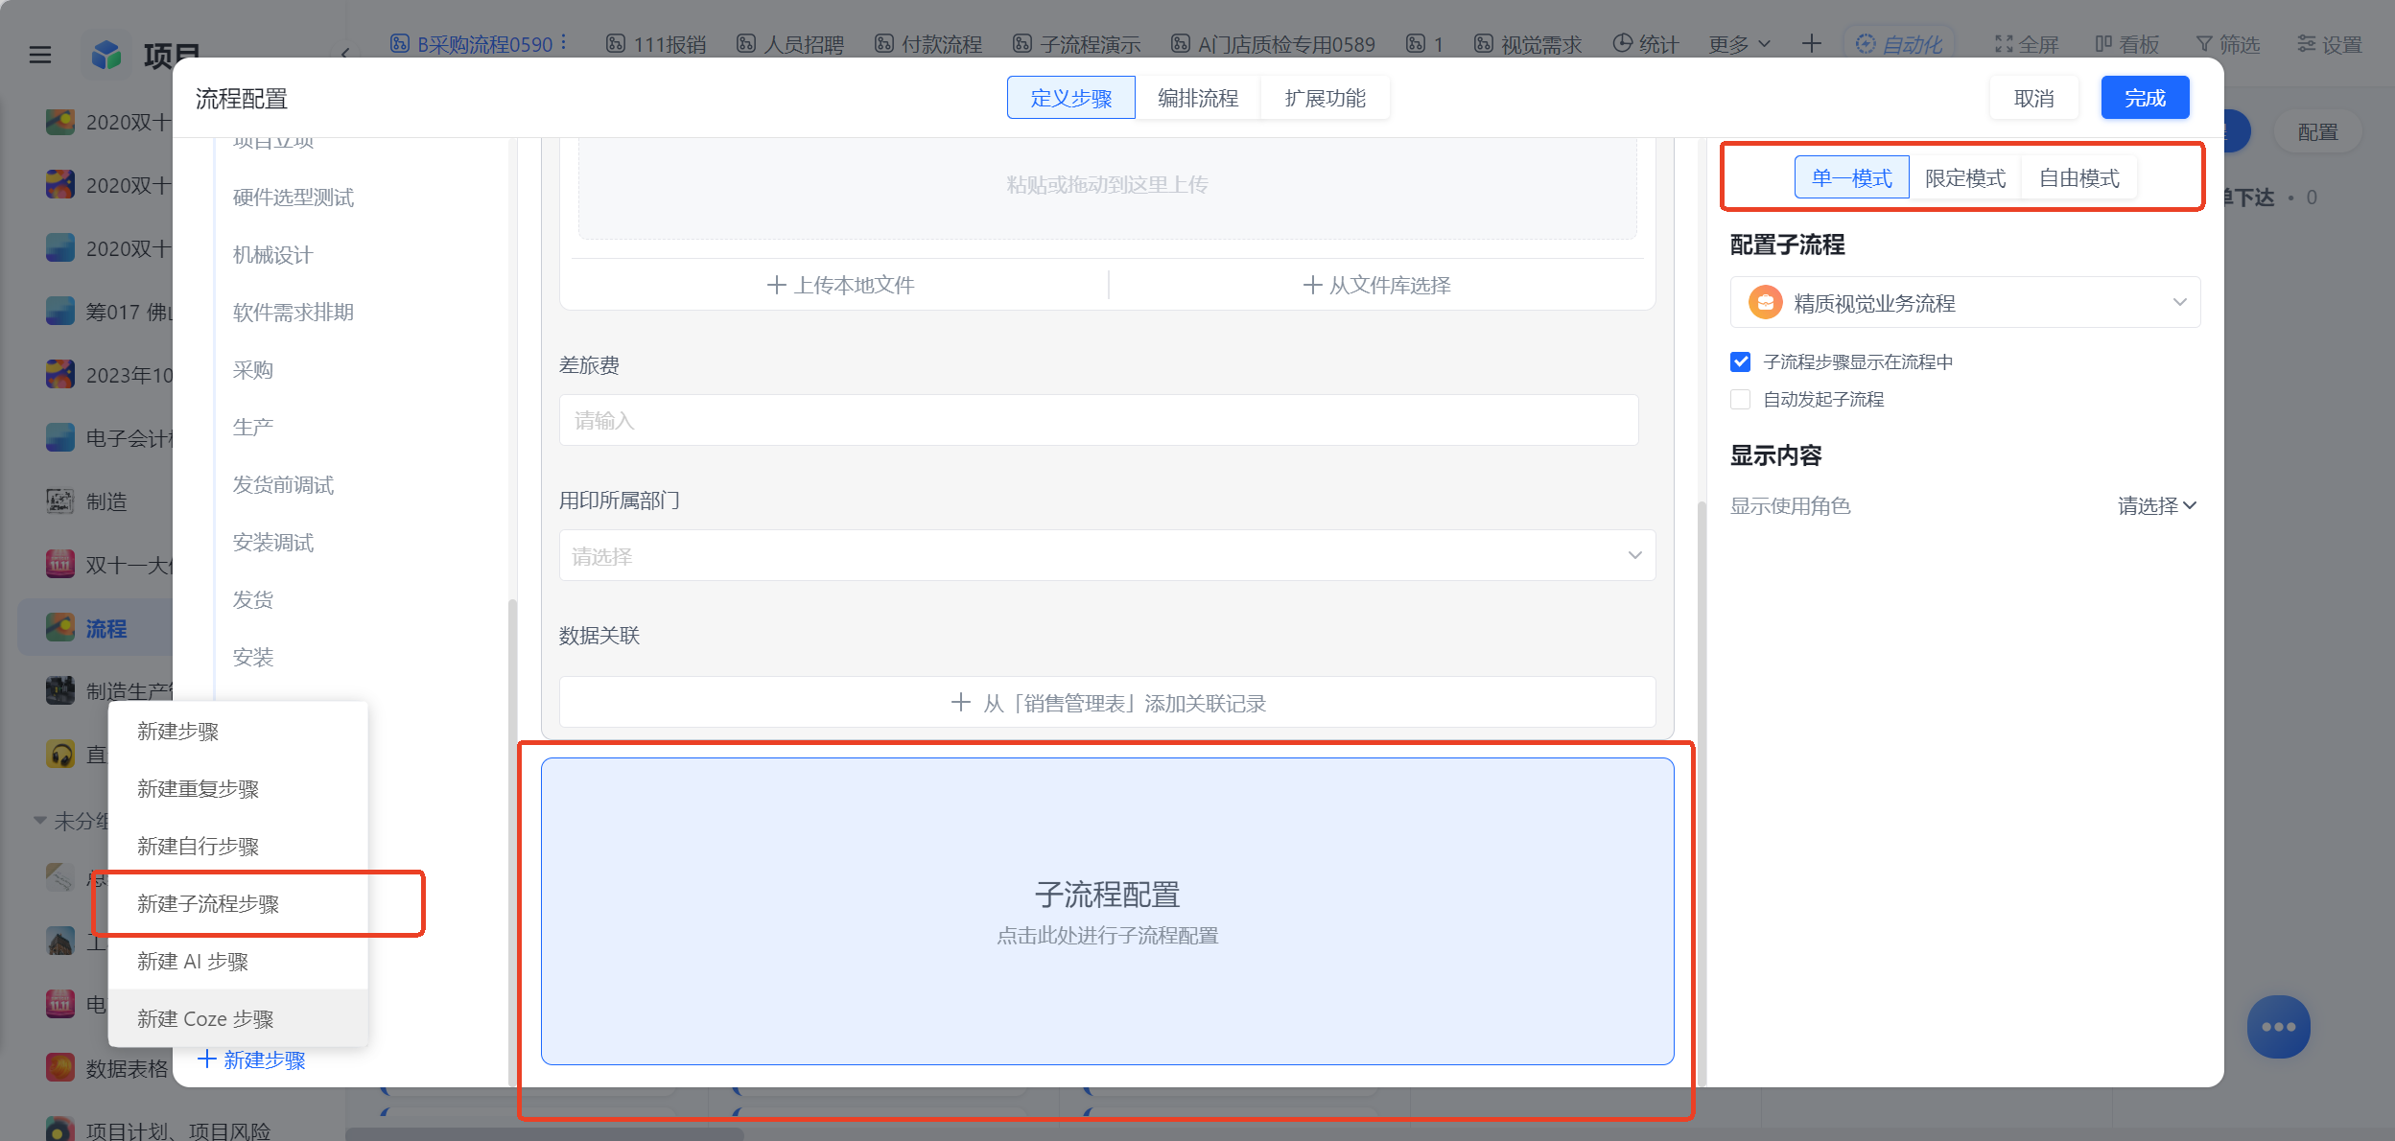The height and width of the screenshot is (1141, 2395).
Task: Click the 电子会计 sidebar icon
Action: click(60, 438)
